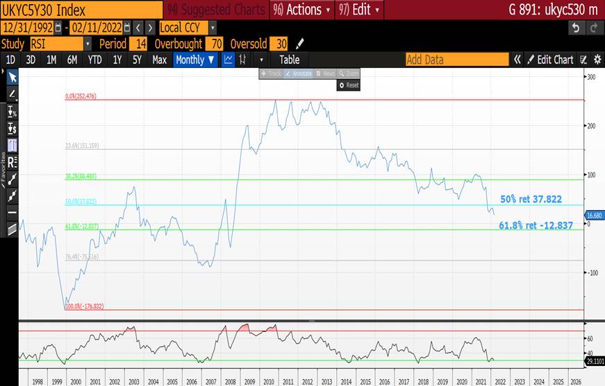Select the 6M time range
Screen dimensions: 605x386
point(72,60)
